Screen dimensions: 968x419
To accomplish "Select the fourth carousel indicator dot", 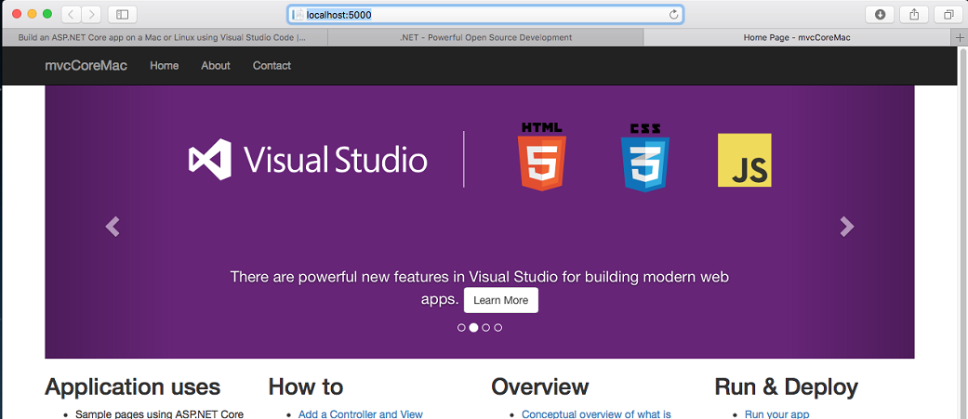I will click(x=498, y=328).
